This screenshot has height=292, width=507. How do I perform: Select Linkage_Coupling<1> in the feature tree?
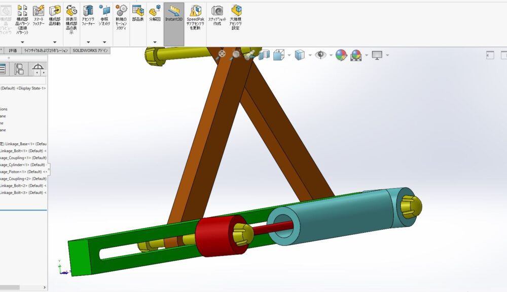pos(23,158)
